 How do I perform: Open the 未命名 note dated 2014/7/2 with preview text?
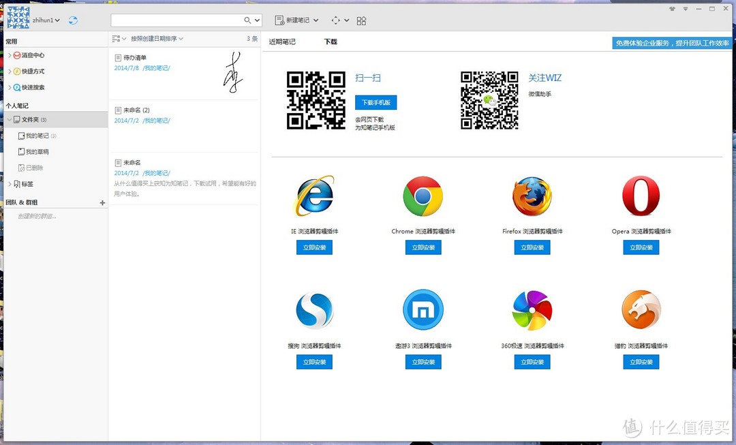184,179
